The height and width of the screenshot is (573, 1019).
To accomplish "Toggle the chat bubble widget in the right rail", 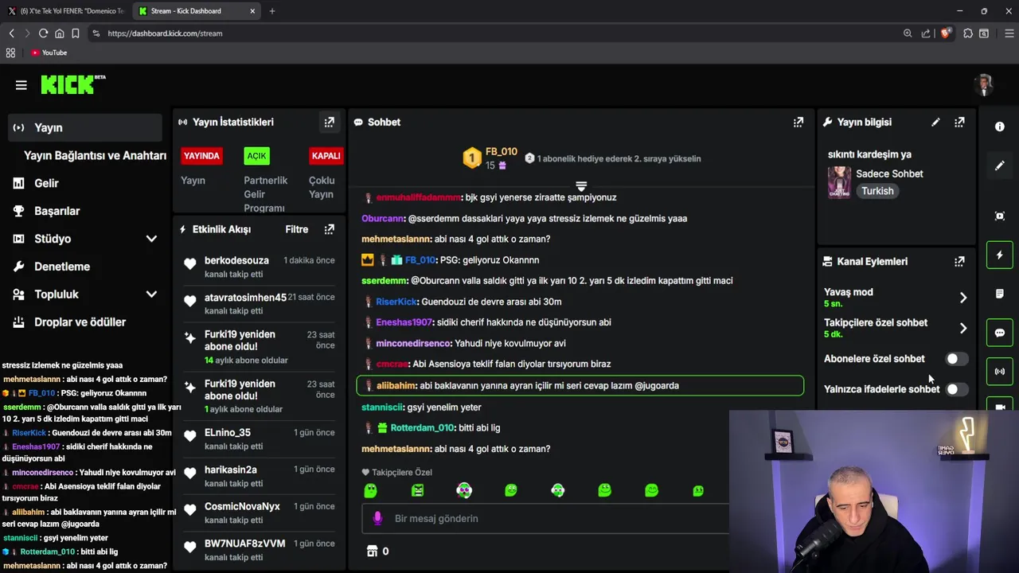I will coord(1000,333).
